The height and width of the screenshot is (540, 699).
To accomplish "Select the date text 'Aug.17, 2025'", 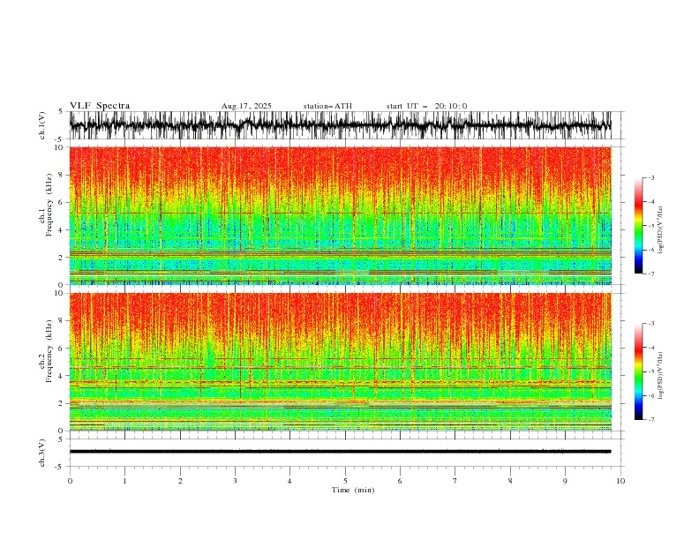I will click(246, 106).
